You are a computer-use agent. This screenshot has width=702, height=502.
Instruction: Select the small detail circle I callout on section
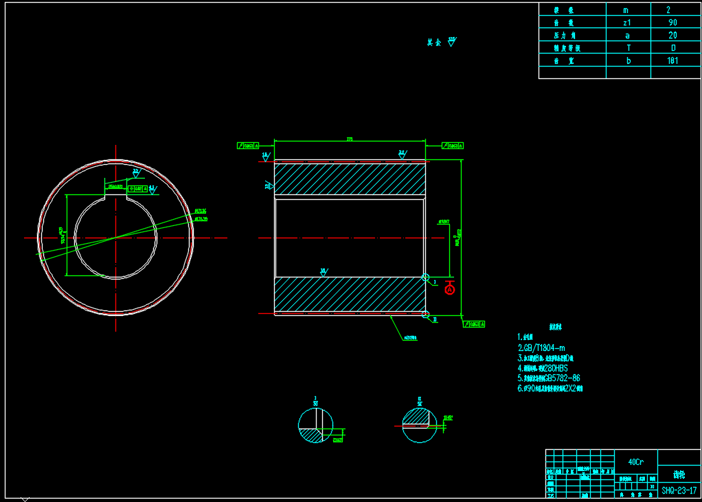tap(425, 278)
